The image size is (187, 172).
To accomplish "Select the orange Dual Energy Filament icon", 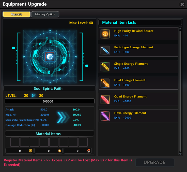I will 105,83.
